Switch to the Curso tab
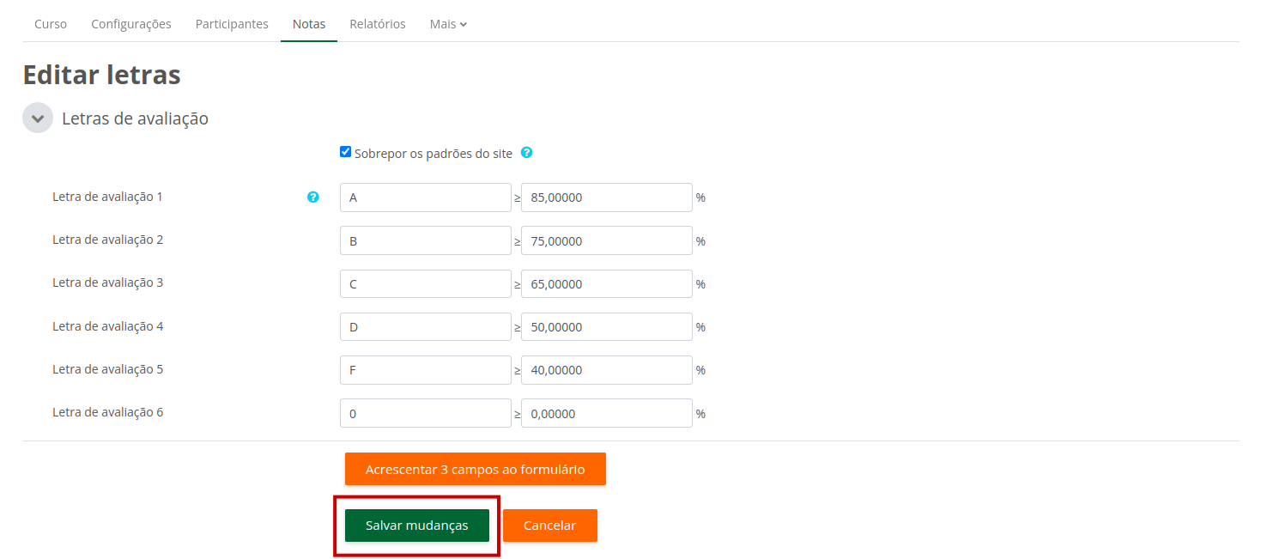 51,24
